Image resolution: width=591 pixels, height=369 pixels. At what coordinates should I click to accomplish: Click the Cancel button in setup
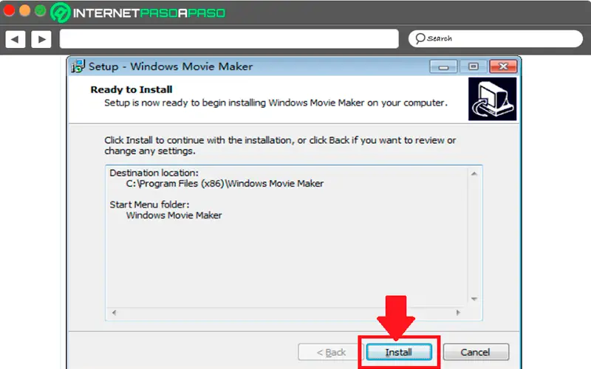[476, 352]
